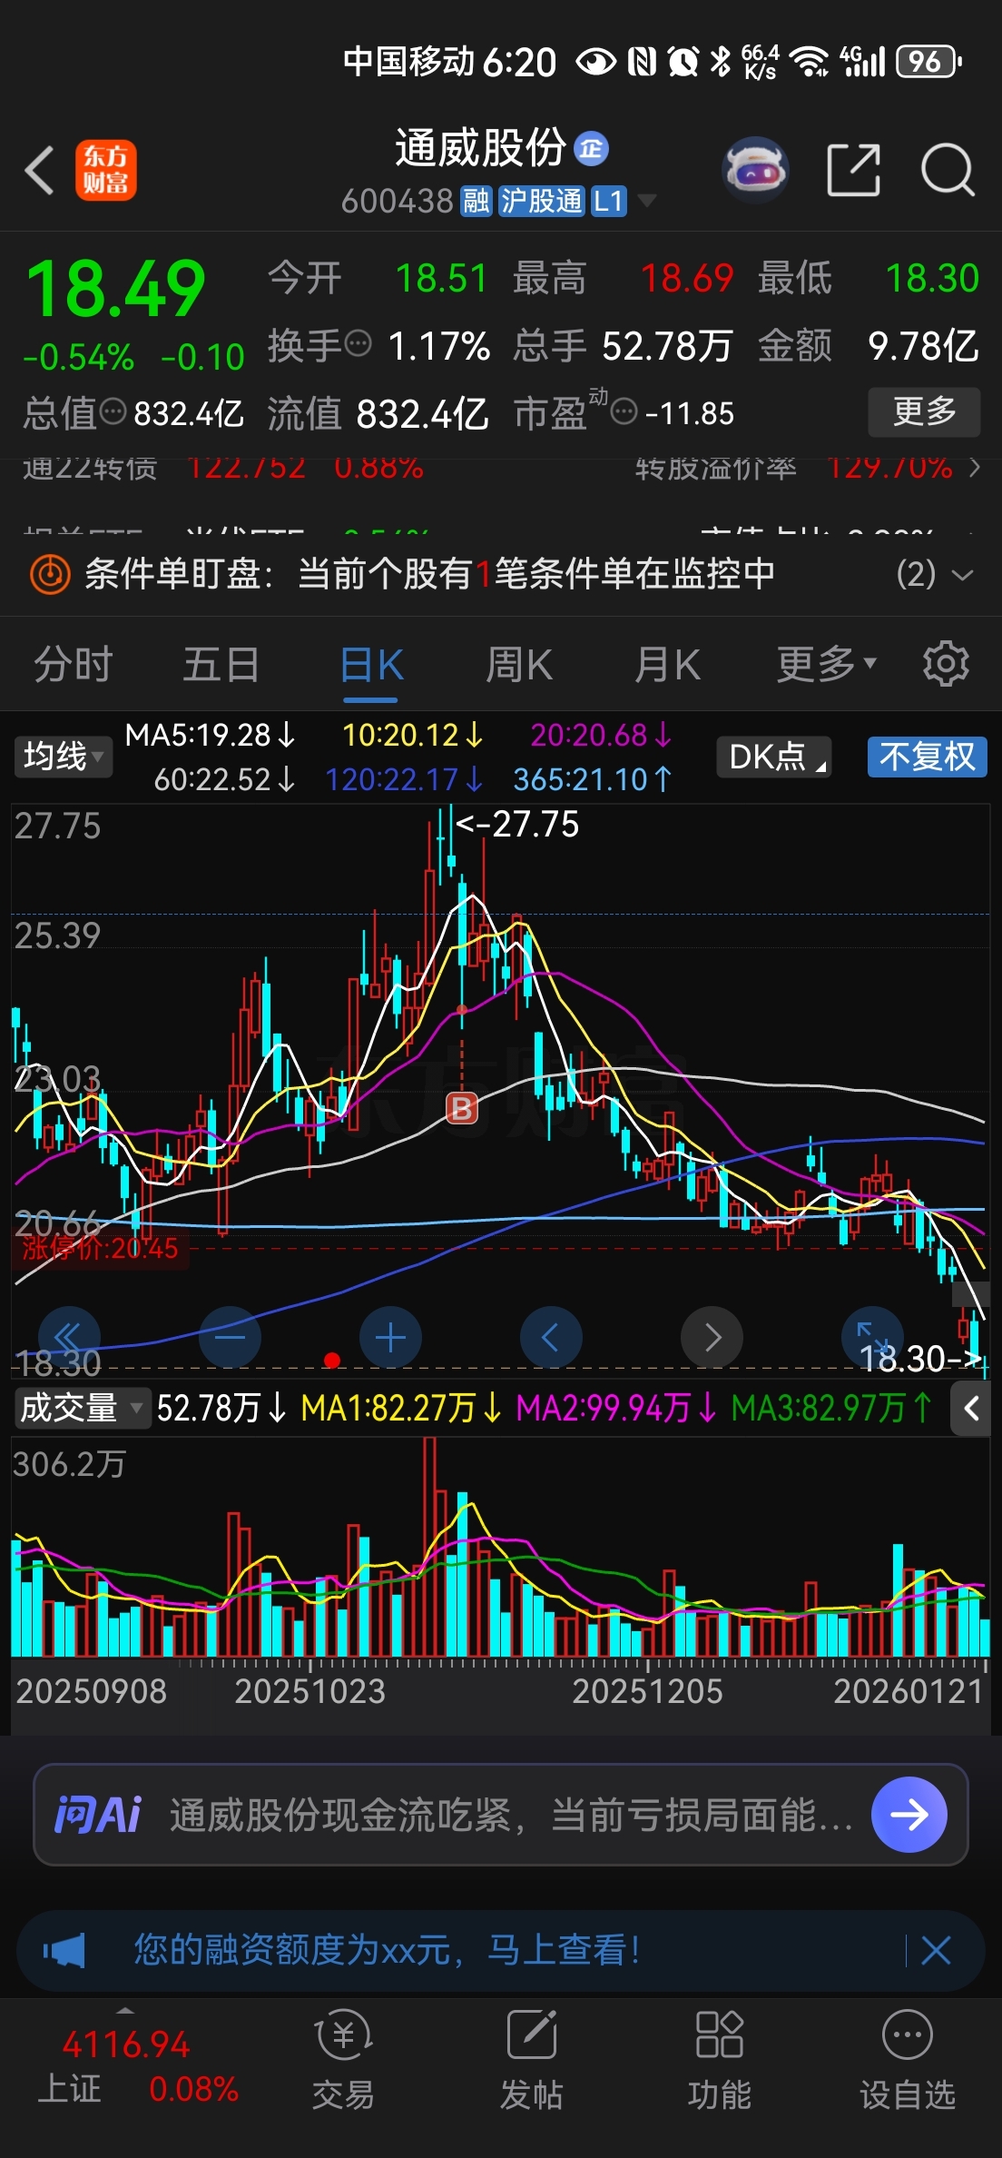
Task: Tap the MA5:19.28 value
Action: [210, 735]
